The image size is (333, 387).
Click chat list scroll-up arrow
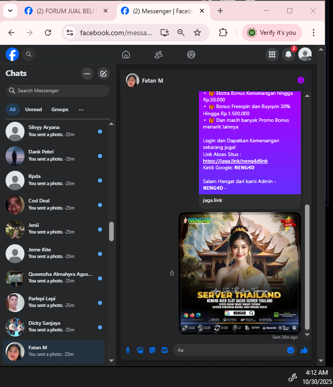[x=111, y=124]
